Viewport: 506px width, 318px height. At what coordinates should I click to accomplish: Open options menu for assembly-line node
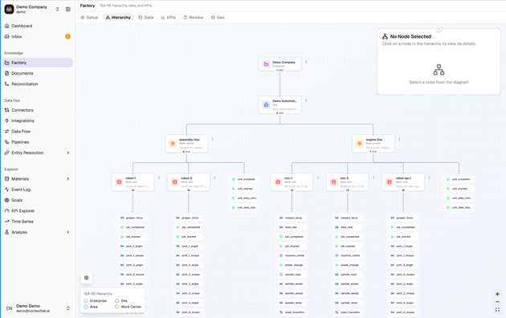coord(212,140)
